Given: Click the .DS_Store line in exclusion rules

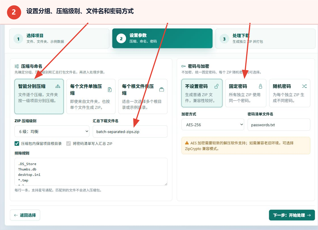Looking at the screenshot, I should (x=27, y=164).
